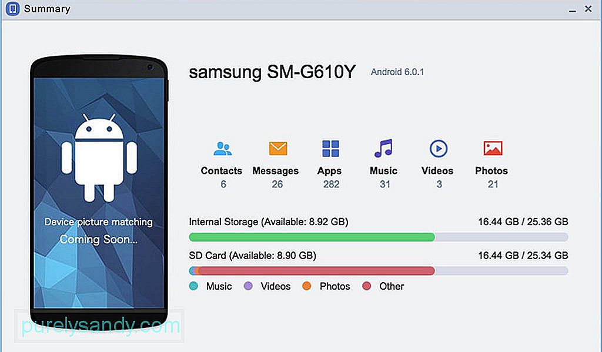Click the samsung SM-G610Y device name
602x352 pixels.
[x=272, y=72]
